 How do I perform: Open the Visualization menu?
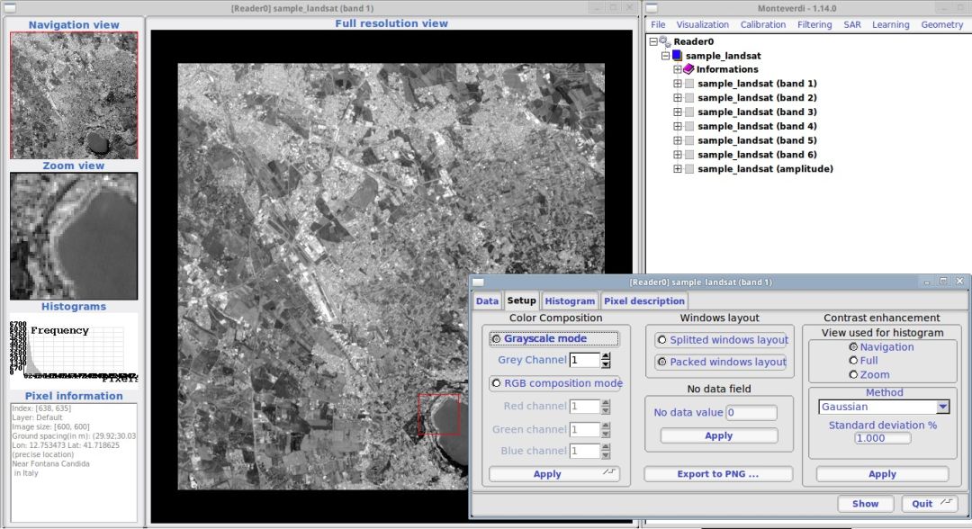702,24
